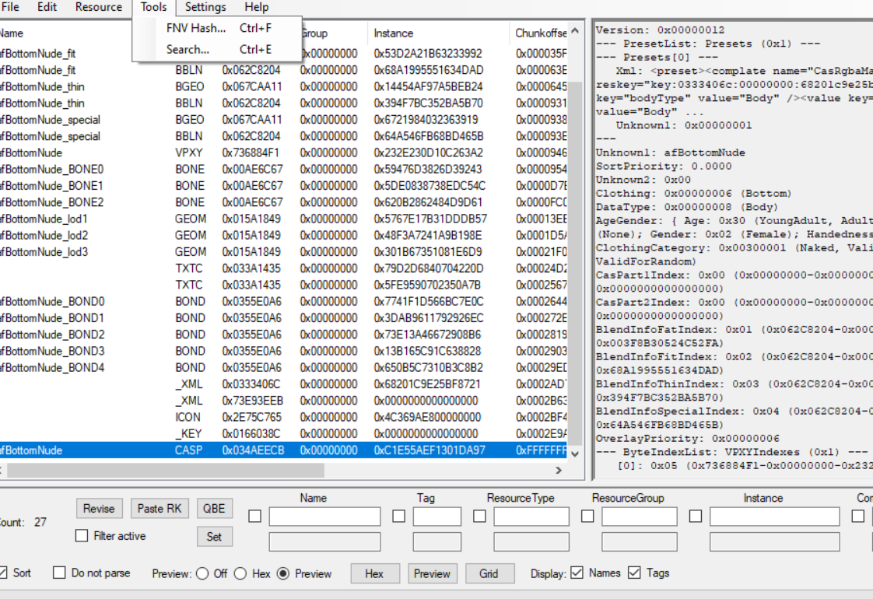Sort by the Instance column header
This screenshot has width=873, height=599.
pos(438,33)
